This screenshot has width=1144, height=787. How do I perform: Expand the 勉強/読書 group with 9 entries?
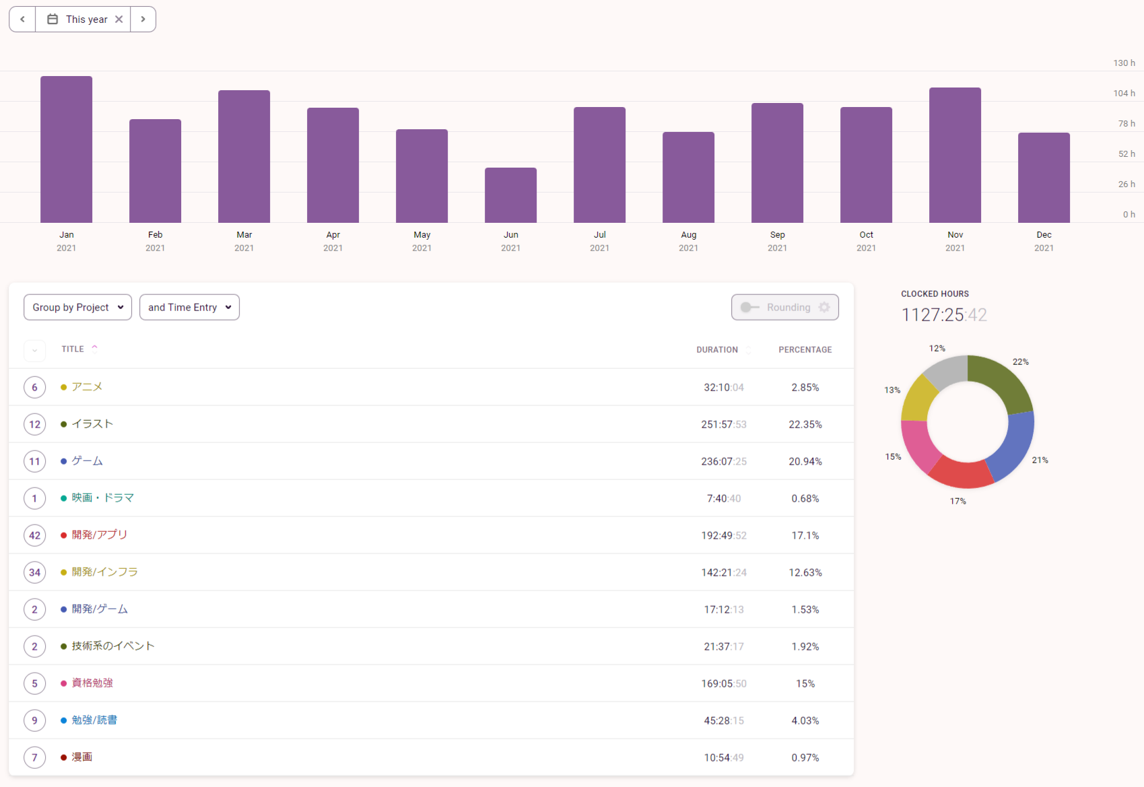point(35,720)
